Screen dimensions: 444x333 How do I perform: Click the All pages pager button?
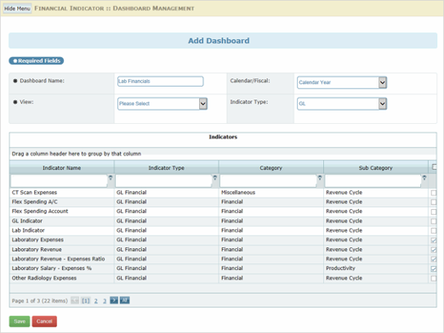coord(124,300)
